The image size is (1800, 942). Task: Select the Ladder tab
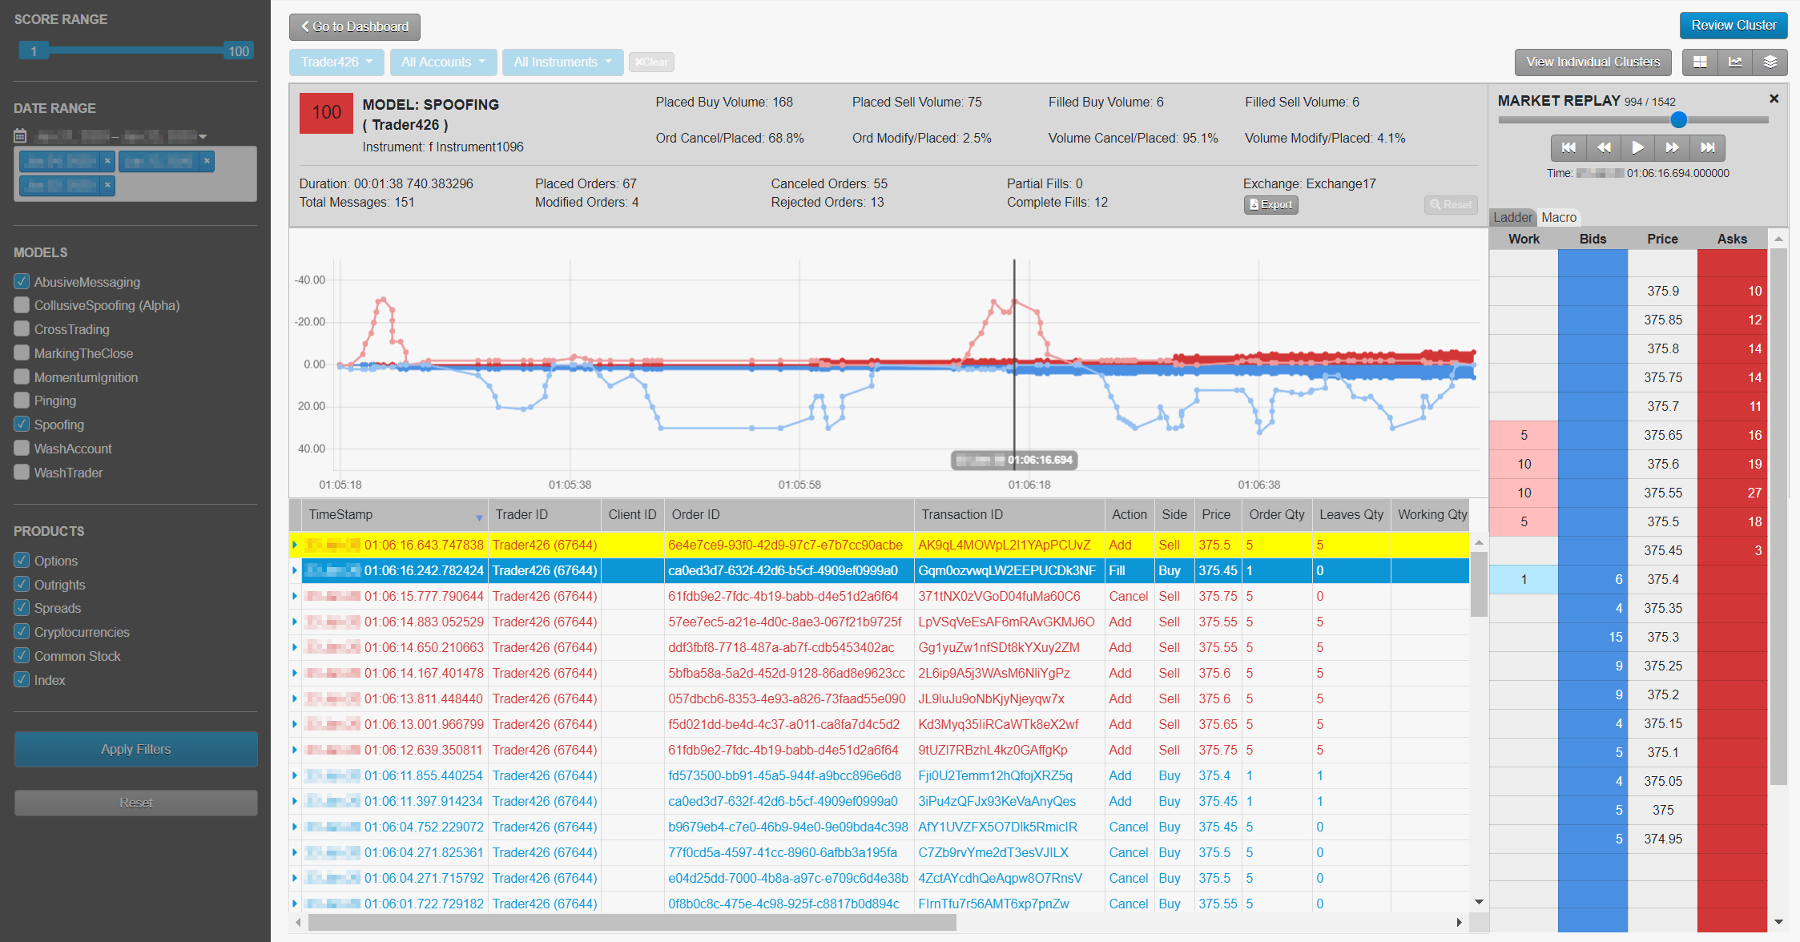[x=1512, y=217]
